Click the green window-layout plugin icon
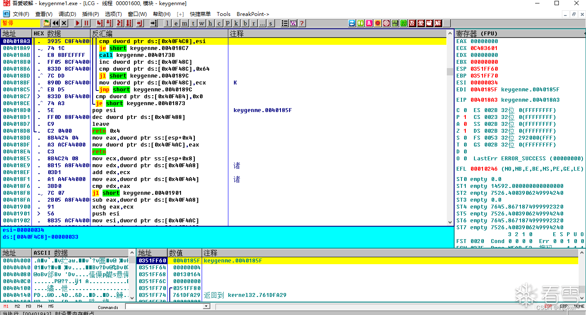Viewport: 586px width, 315px height. [x=404, y=23]
